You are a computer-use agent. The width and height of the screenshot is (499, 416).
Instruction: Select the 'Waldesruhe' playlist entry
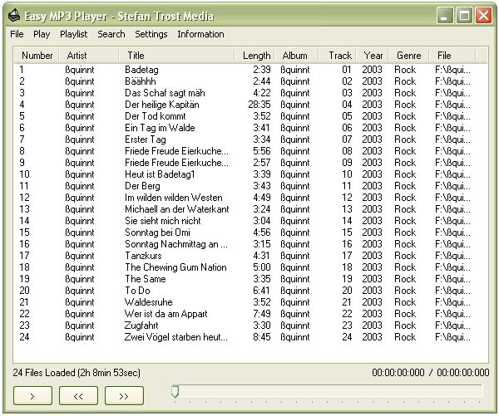148,302
